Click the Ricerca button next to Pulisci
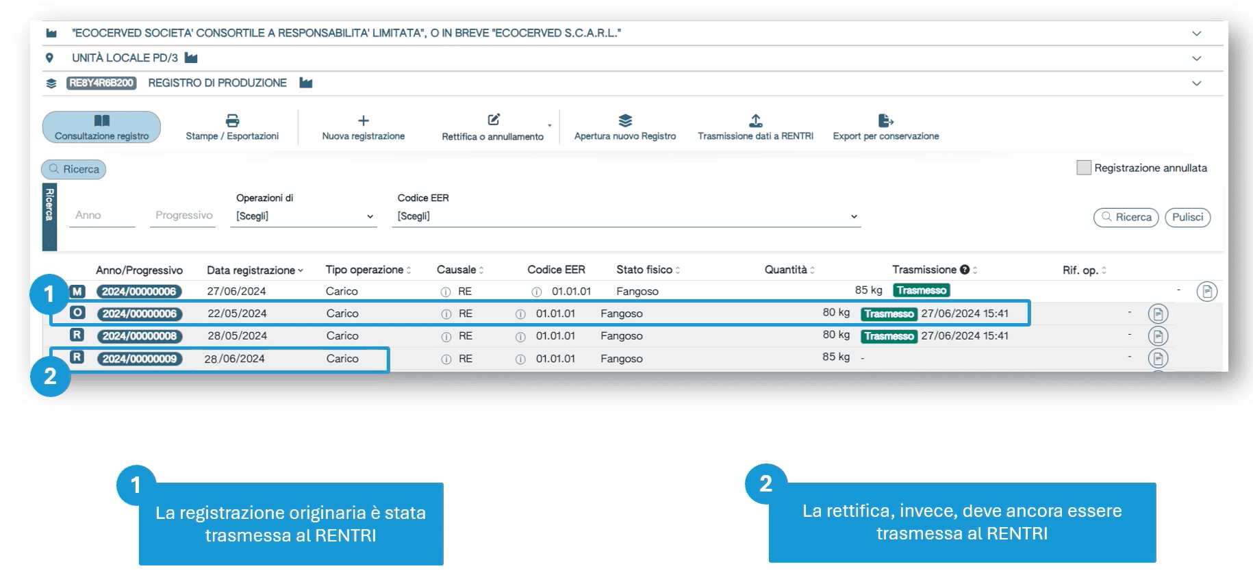The width and height of the screenshot is (1253, 586). [1126, 217]
